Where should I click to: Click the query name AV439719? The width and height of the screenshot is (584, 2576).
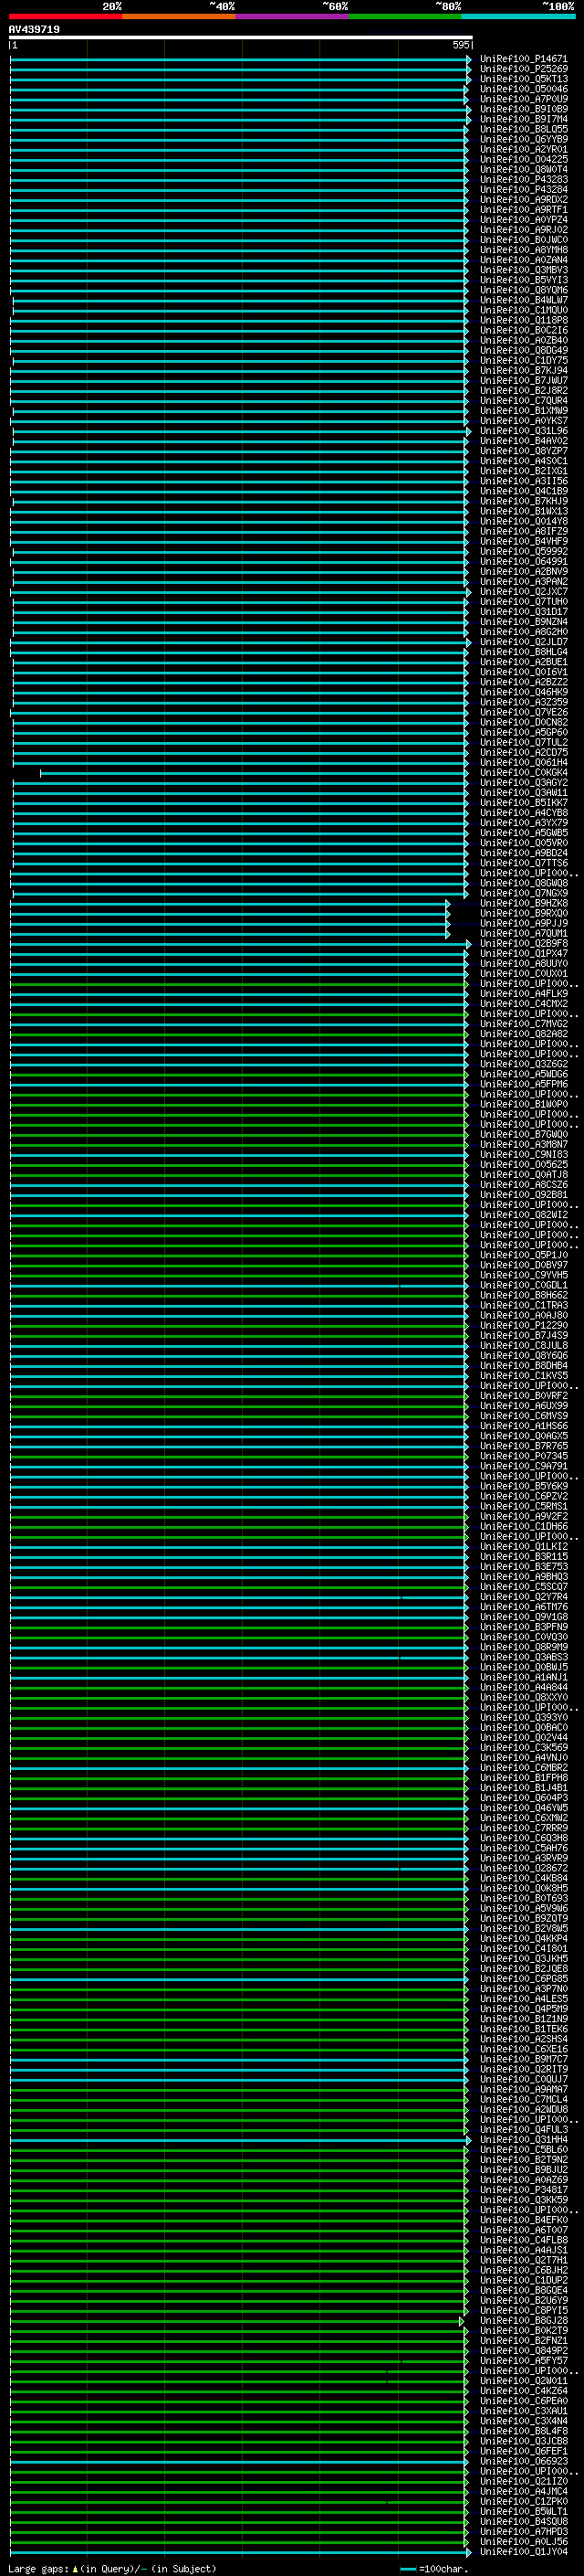(34, 30)
